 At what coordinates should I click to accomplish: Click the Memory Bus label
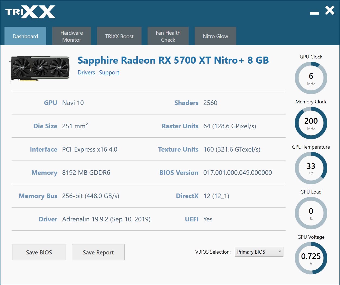coord(38,196)
